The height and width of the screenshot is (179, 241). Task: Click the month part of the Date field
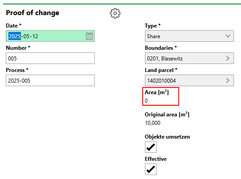coord(26,36)
